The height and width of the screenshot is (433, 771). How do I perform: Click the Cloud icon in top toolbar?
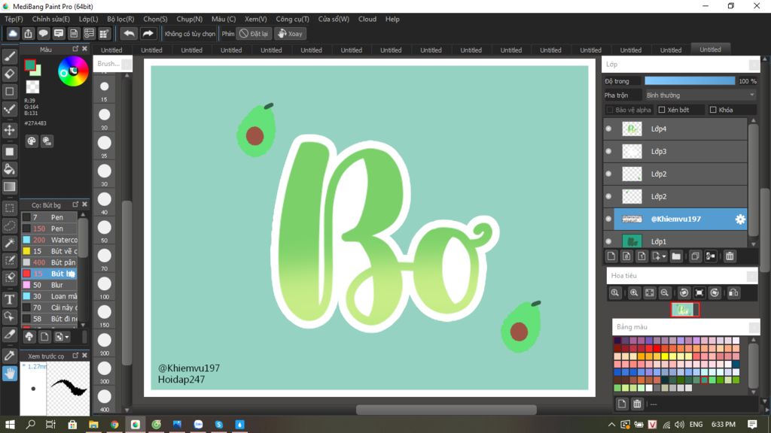tap(13, 33)
